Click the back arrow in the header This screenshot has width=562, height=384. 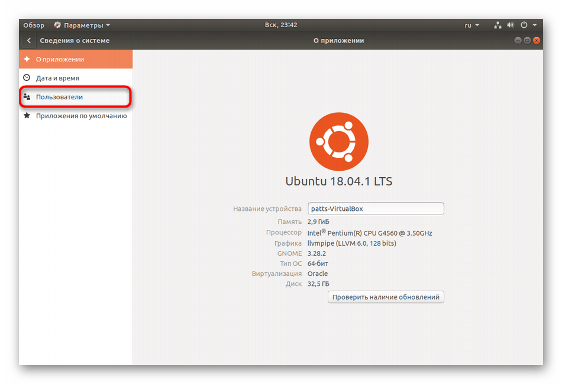(29, 41)
